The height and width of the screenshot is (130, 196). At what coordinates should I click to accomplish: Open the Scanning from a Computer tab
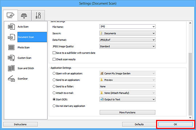(11, 15)
